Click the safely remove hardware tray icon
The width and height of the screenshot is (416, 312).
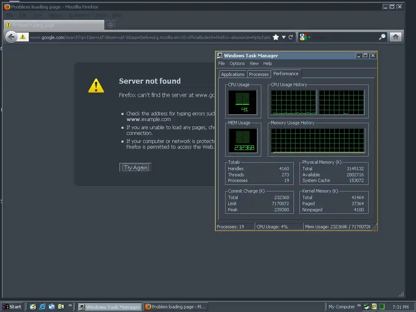tap(367, 307)
